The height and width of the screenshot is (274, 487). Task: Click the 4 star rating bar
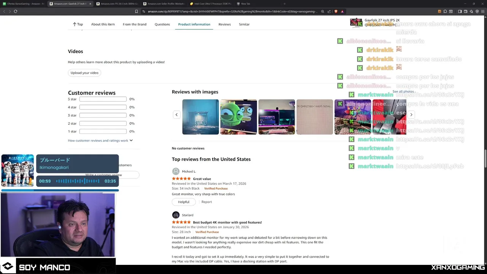103,107
